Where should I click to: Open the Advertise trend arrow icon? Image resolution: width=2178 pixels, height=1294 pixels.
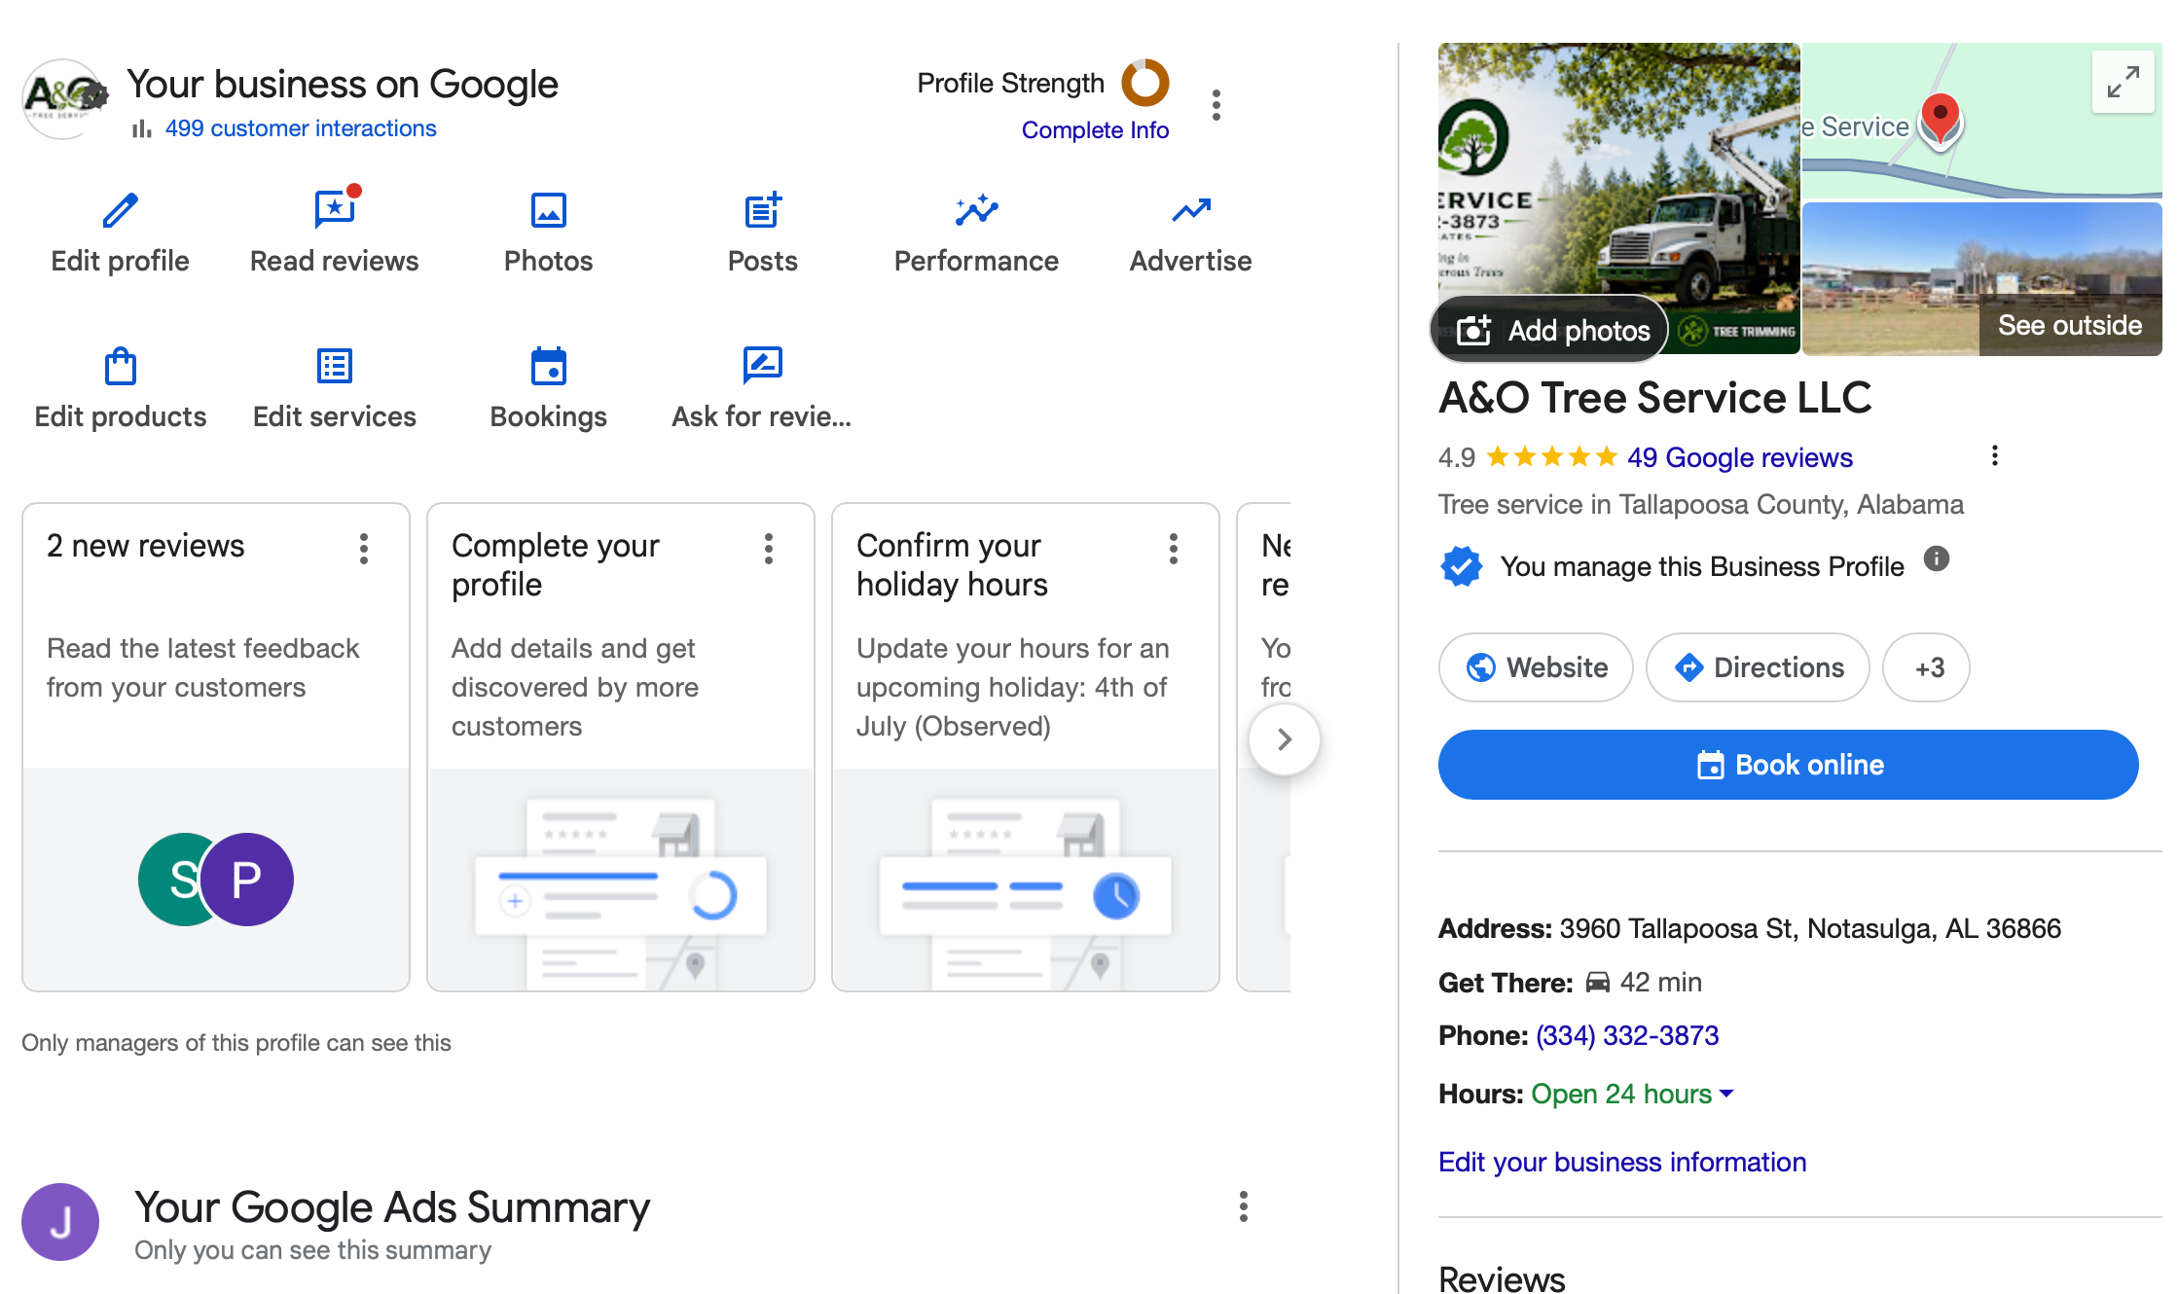(x=1190, y=210)
